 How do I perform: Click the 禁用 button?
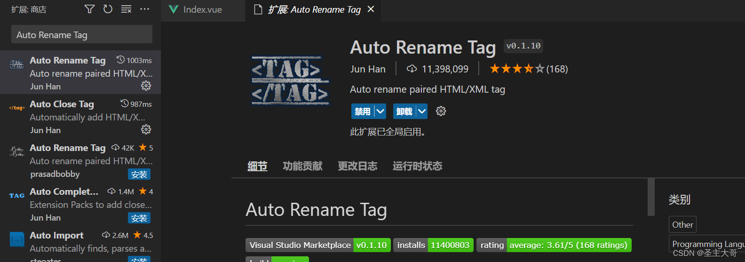363,111
